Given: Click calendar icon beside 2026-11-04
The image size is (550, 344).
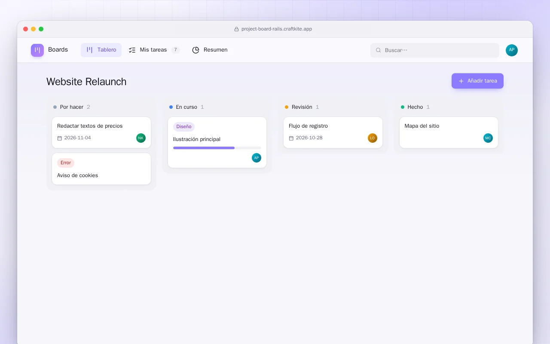Looking at the screenshot, I should point(60,138).
